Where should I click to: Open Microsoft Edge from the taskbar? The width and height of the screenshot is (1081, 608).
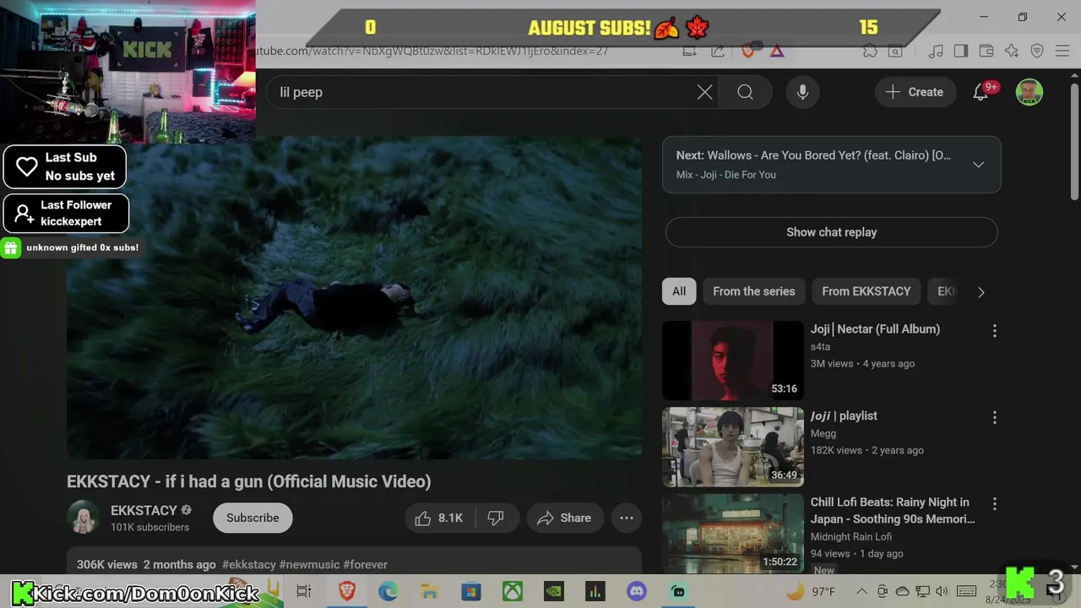(x=388, y=592)
